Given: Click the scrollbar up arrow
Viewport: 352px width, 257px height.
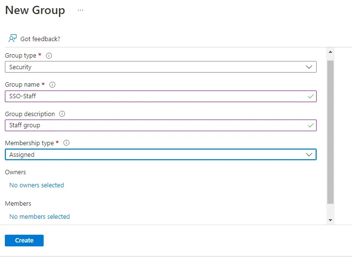Looking at the screenshot, I should click(331, 52).
